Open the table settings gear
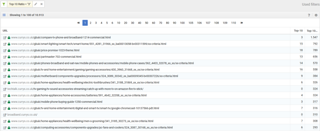The width and height of the screenshot is (320, 131). (316, 15)
